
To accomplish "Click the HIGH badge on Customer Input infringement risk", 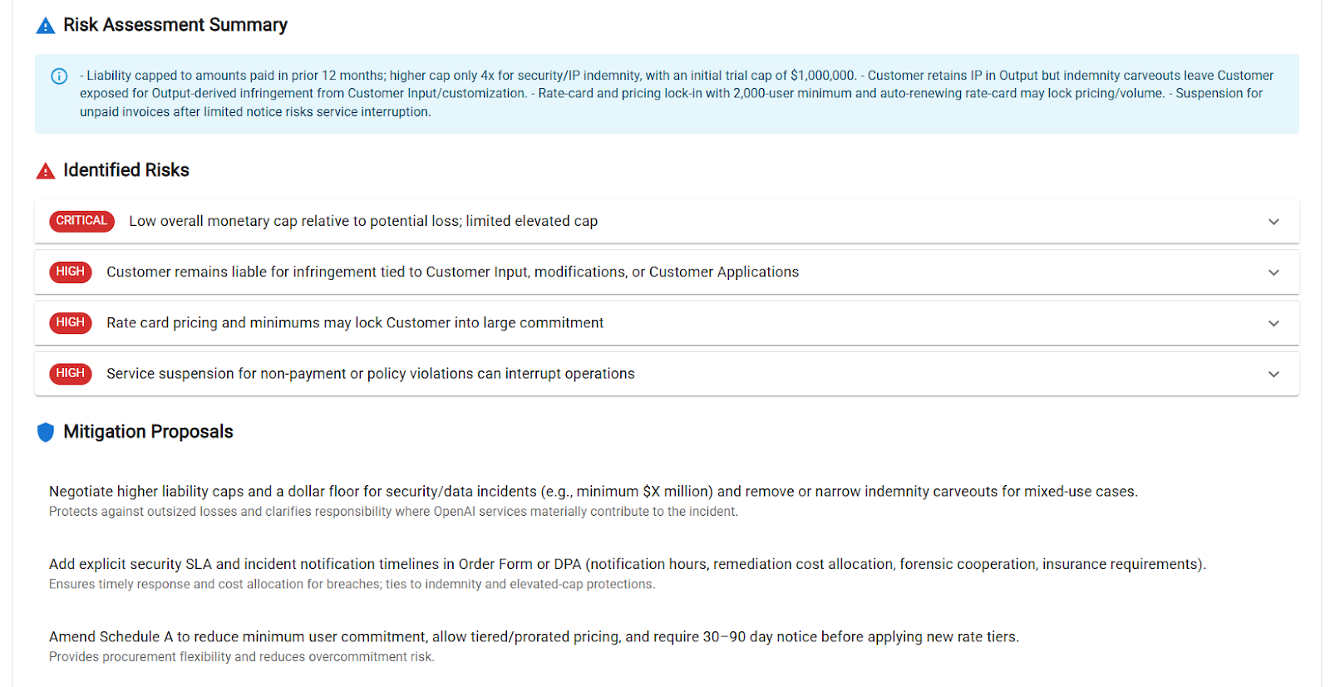I will (71, 272).
